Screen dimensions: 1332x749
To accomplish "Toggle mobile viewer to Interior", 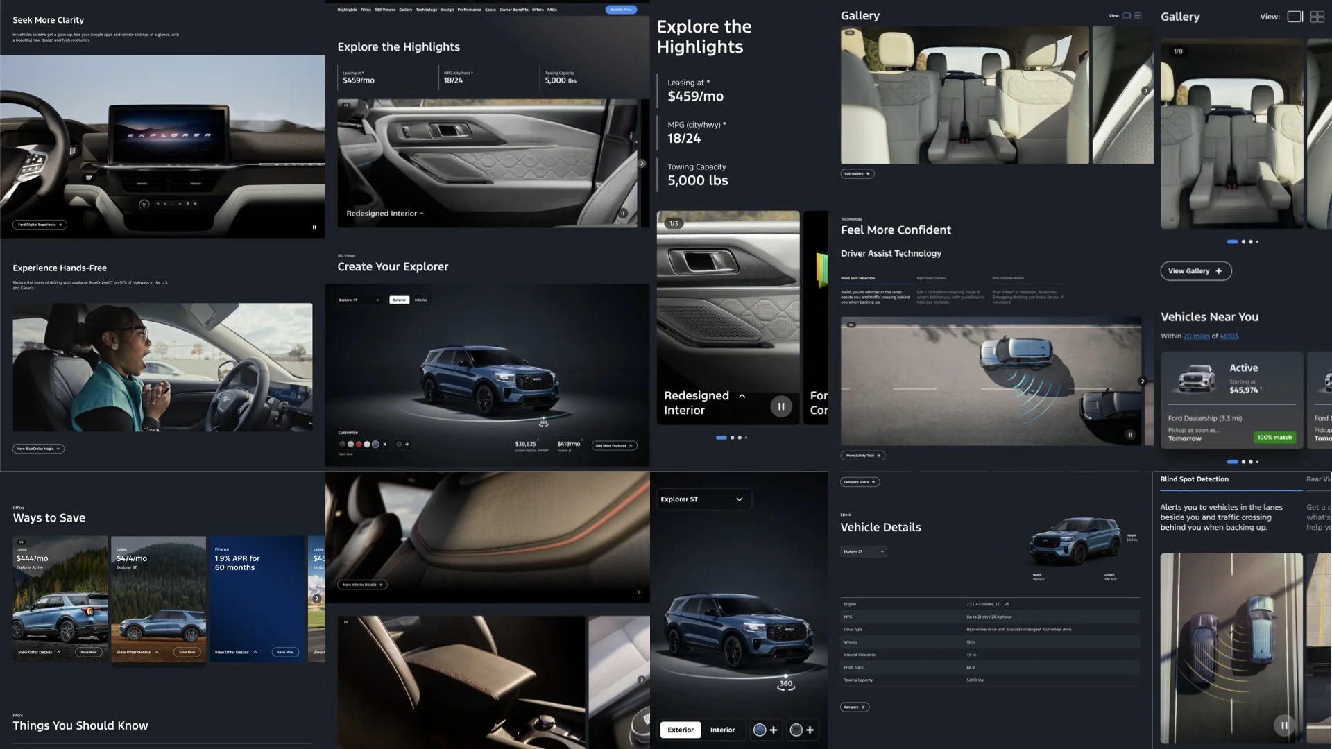I will pyautogui.click(x=722, y=730).
